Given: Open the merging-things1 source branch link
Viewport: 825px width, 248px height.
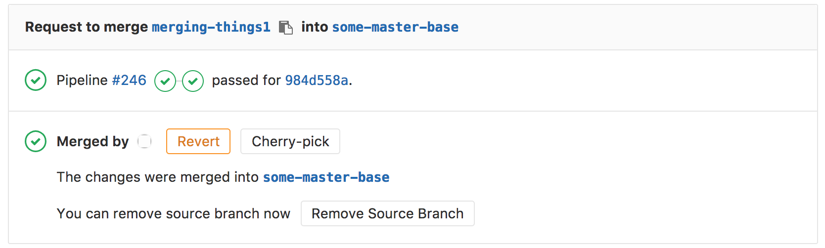Looking at the screenshot, I should pyautogui.click(x=211, y=27).
